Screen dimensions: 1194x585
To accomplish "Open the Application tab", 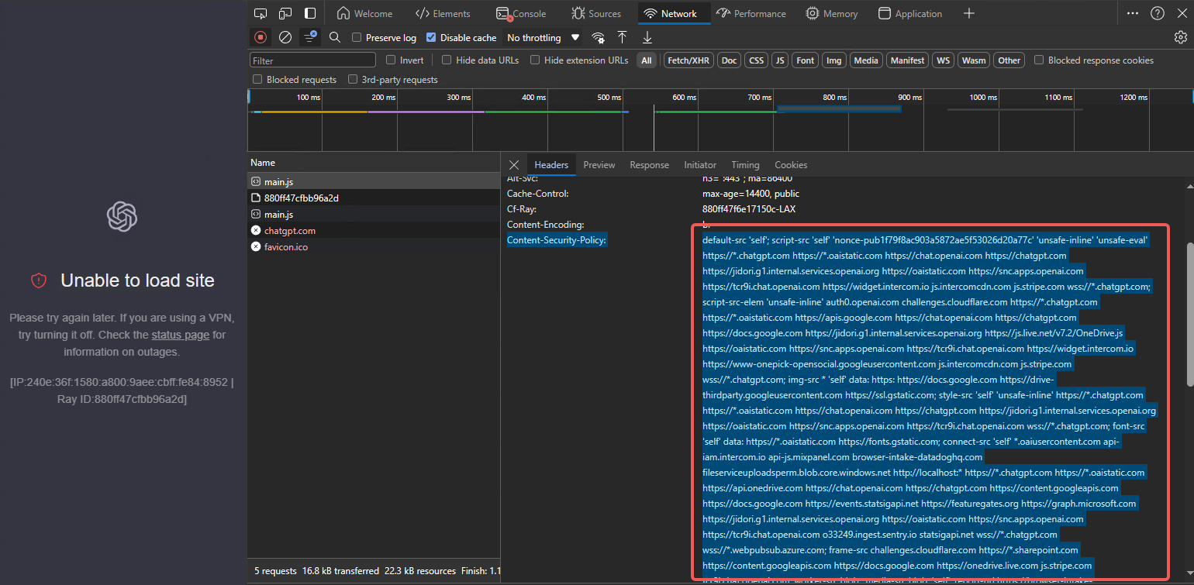I will pos(910,13).
